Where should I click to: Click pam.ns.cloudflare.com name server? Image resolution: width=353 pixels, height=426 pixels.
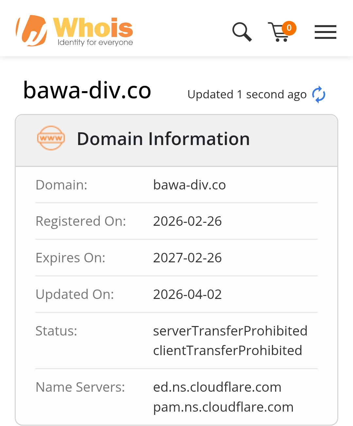223,407
